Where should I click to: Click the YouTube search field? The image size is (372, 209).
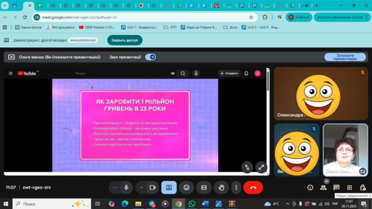click(x=120, y=73)
